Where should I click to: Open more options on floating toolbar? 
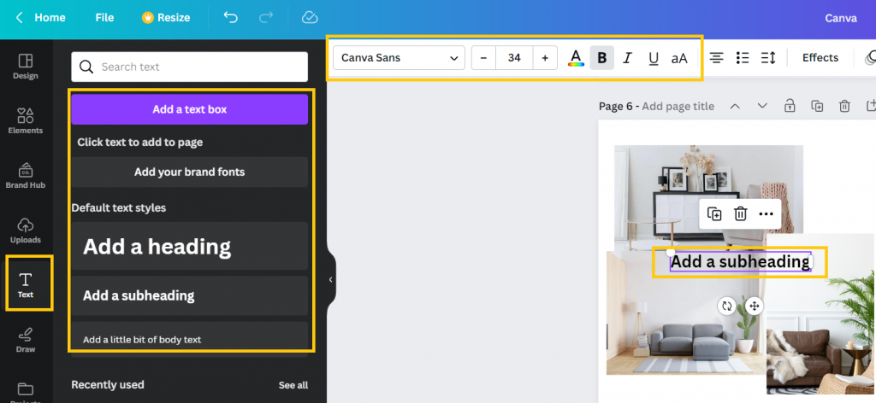766,214
